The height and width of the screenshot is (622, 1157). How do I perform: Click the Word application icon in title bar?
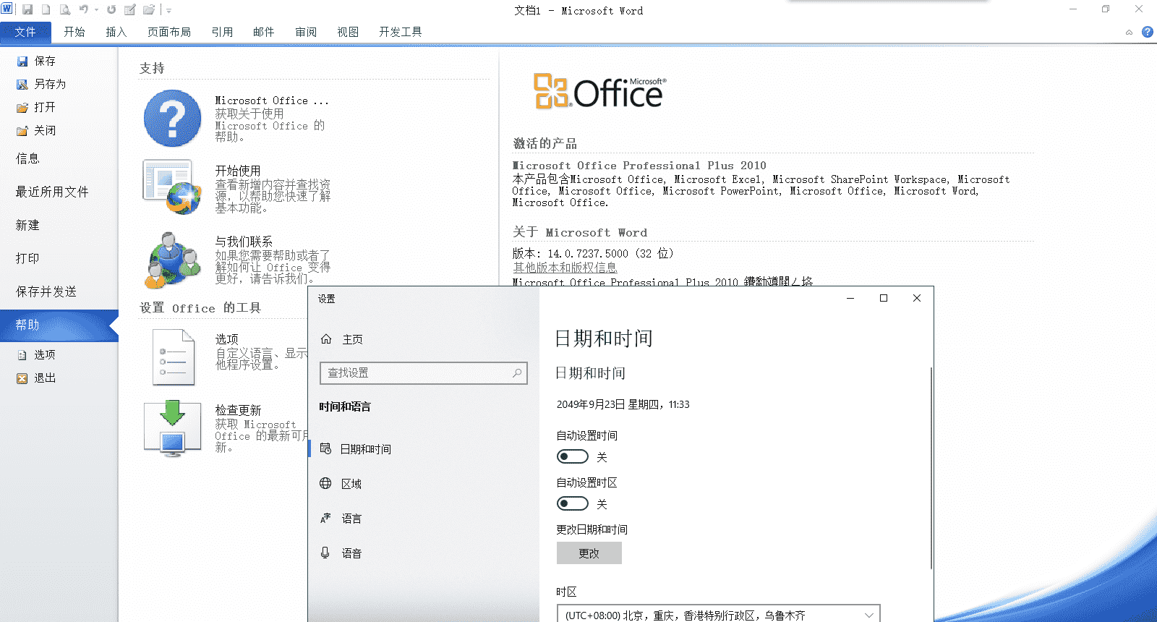pos(7,9)
